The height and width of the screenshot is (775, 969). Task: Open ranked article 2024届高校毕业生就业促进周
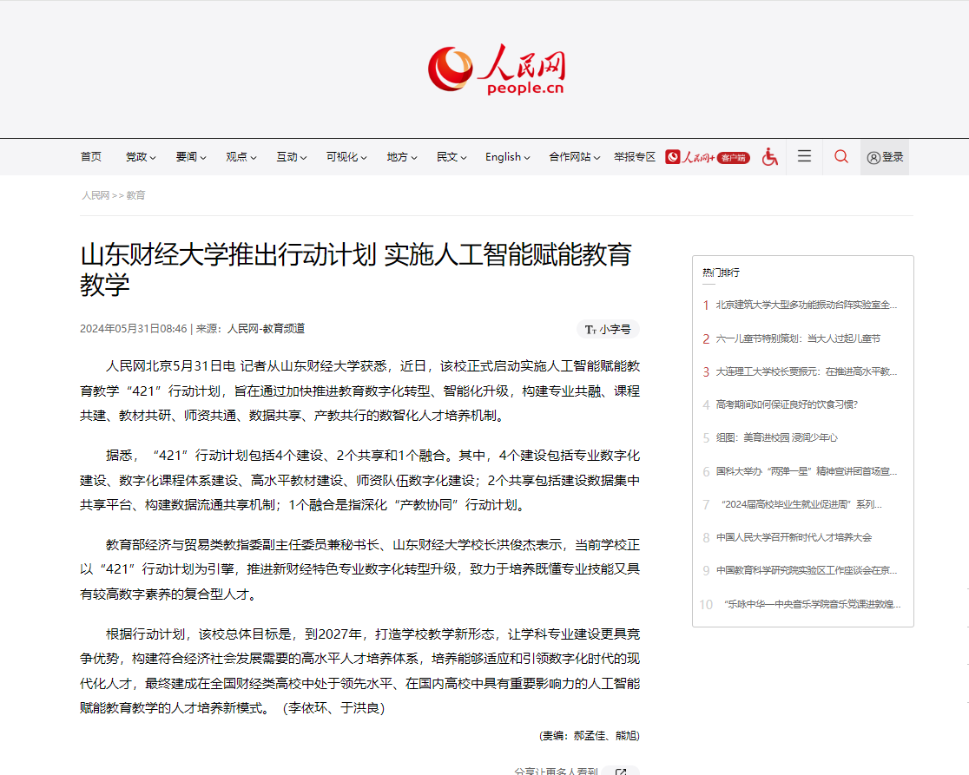[801, 504]
